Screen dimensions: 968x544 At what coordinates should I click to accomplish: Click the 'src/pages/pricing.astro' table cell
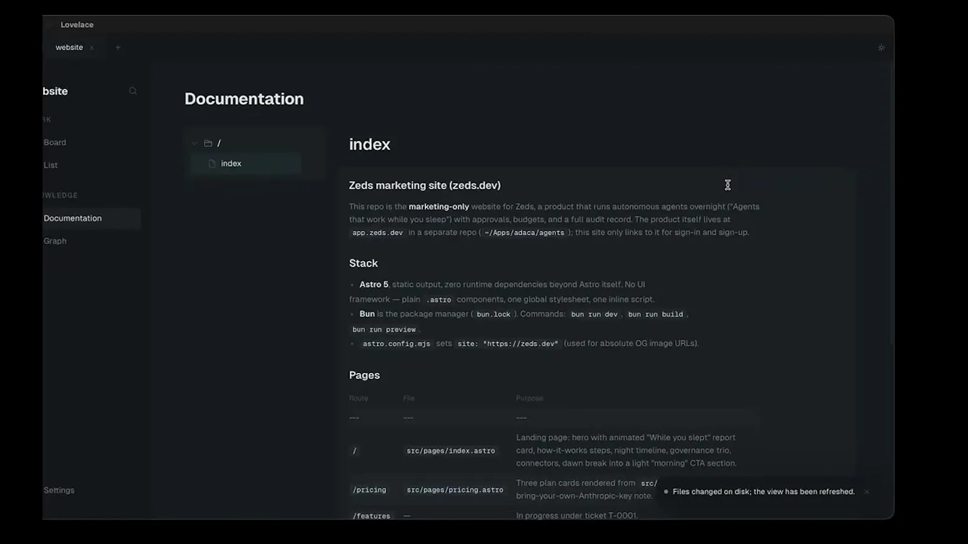[x=455, y=490]
